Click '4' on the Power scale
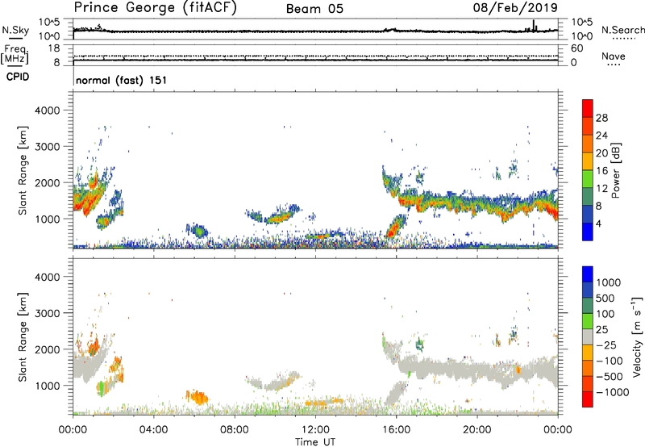Viewport: 645px width, 447px height. (x=598, y=223)
